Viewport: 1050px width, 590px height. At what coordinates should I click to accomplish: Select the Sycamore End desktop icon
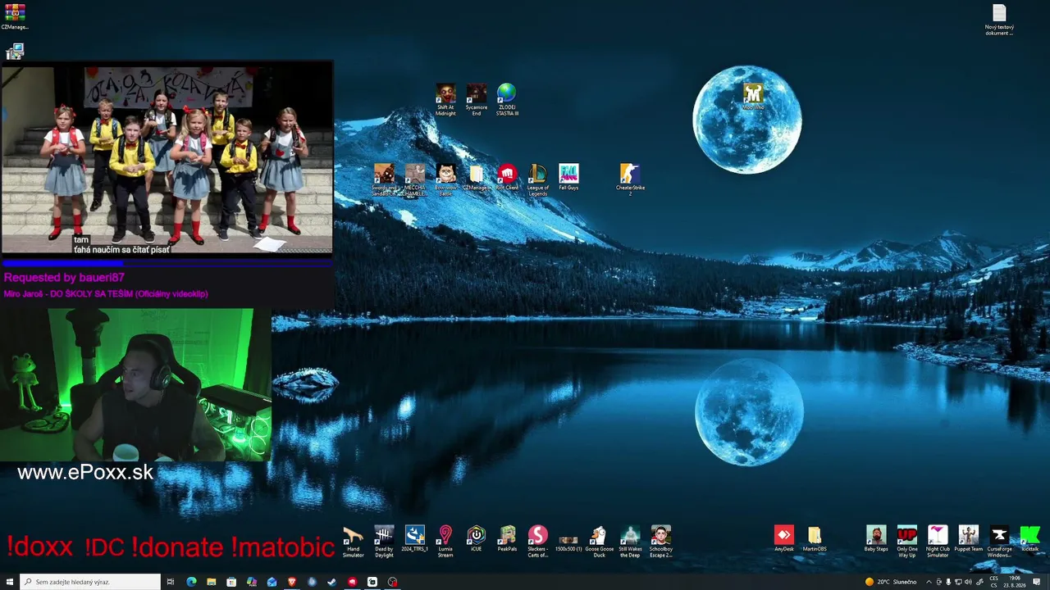click(x=477, y=100)
